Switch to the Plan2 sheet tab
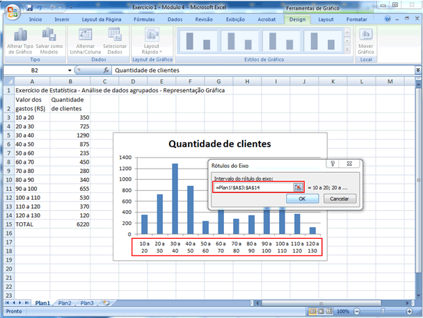 click(65, 303)
